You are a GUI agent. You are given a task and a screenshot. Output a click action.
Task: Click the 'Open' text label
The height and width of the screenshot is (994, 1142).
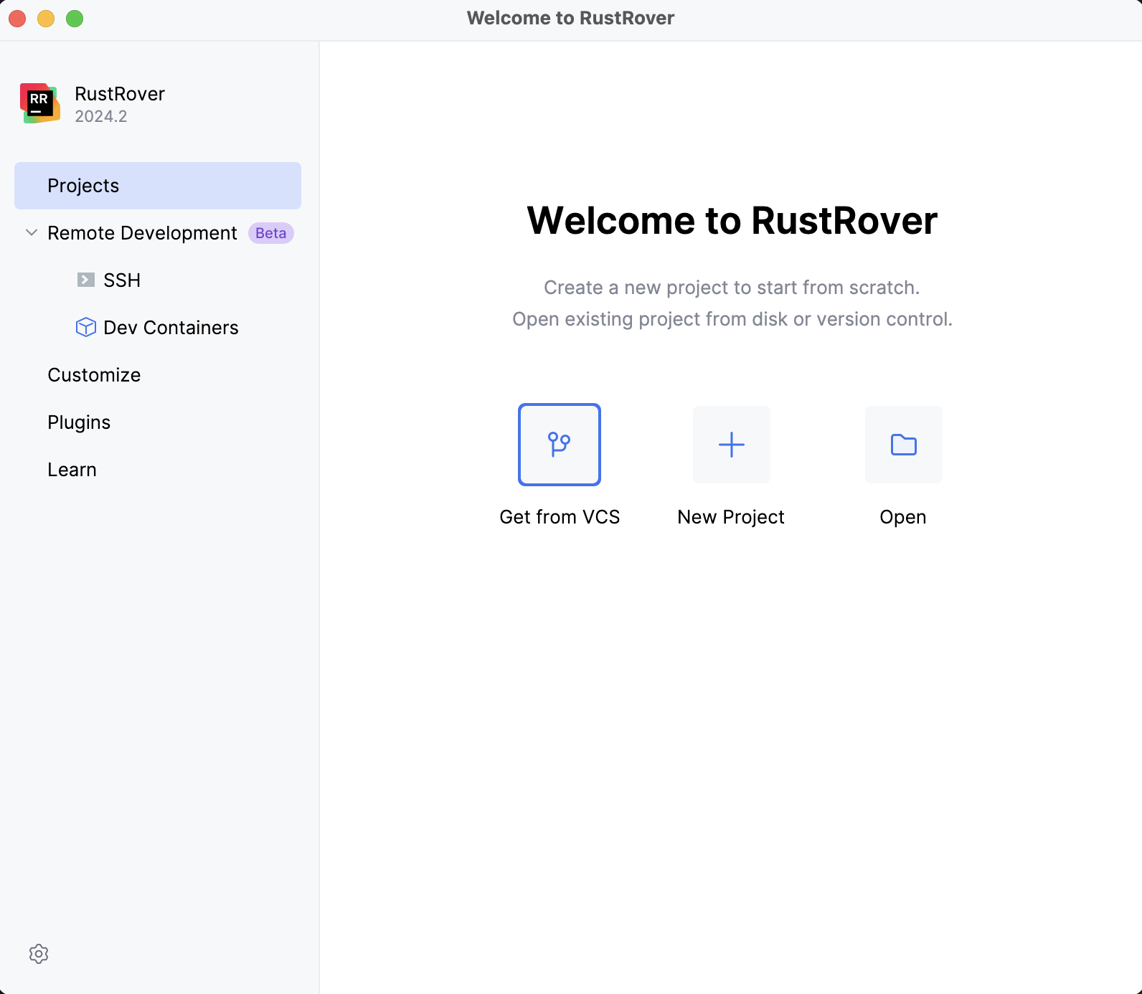[902, 517]
